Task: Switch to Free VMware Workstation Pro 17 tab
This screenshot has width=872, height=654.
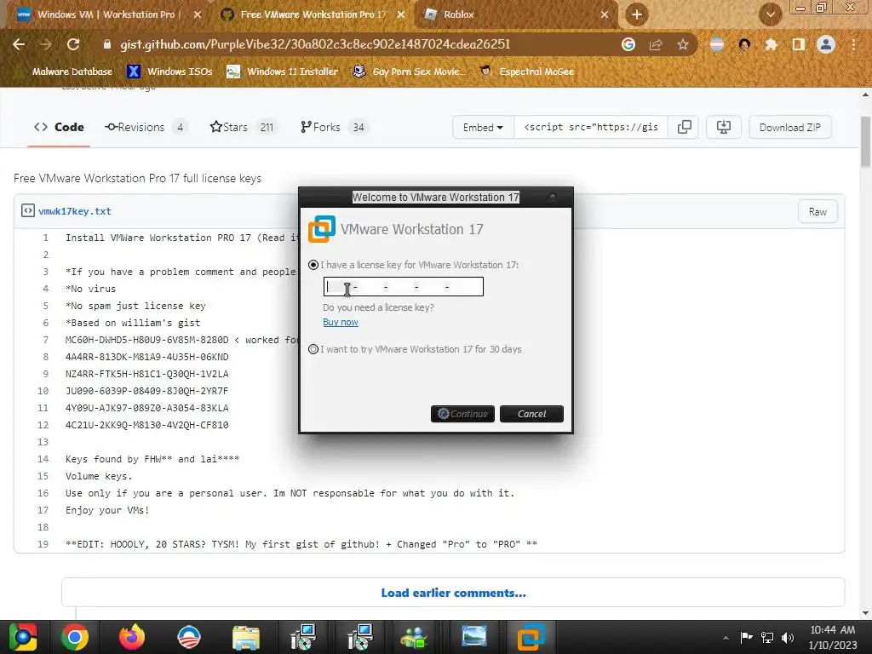Action: [313, 14]
